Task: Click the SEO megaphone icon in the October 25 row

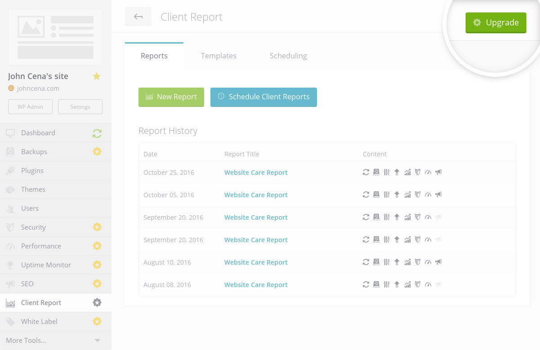Action: 438,172
